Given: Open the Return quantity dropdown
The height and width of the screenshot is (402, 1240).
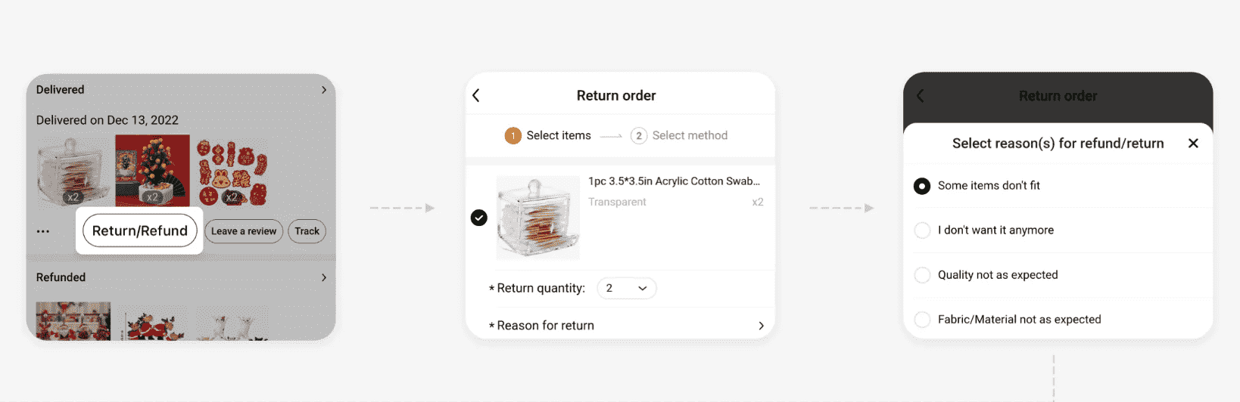Looking at the screenshot, I should [626, 289].
